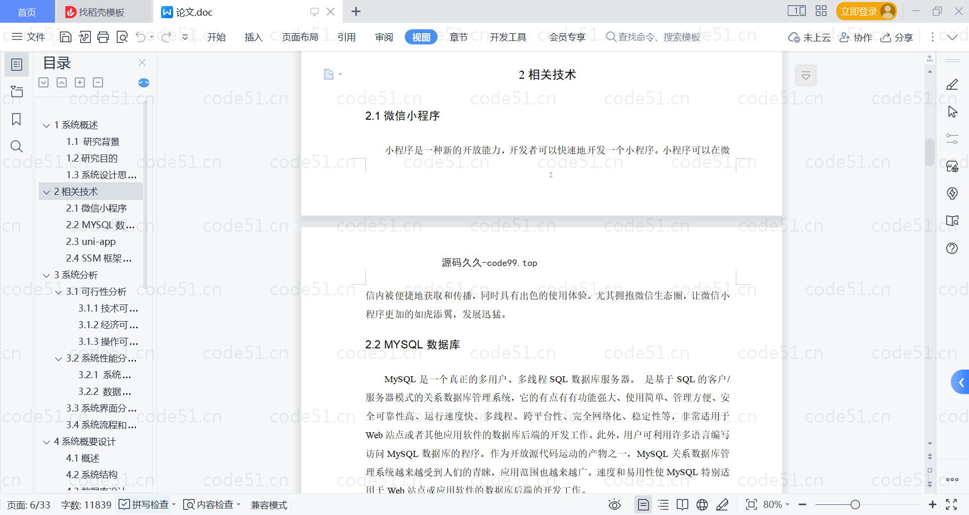Expand the blue side panel arrow
Screen dimensions: 969x515
tap(960, 383)
